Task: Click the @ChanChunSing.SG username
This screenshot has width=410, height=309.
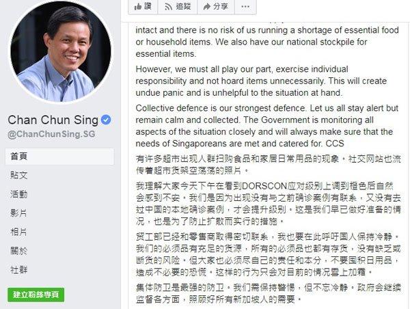Action: (x=43, y=135)
